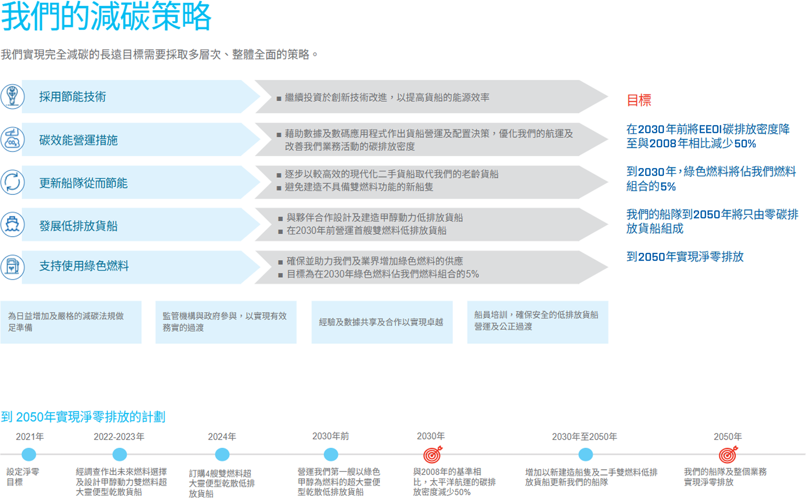The height and width of the screenshot is (498, 806).
Task: Click the 碳效能營運措施 strategy arrow
Action: click(x=141, y=139)
